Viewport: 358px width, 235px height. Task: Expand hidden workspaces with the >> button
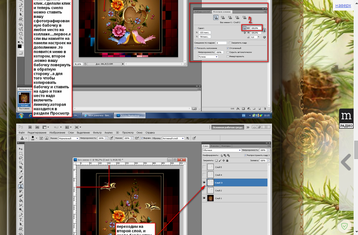point(248,127)
